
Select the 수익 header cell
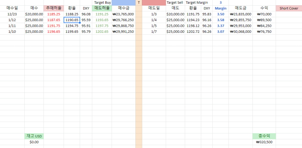pos(264,8)
